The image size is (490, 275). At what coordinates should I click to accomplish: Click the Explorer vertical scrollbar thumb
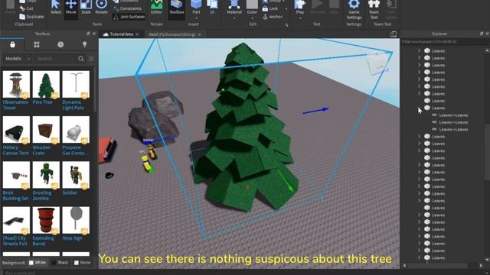click(x=487, y=152)
